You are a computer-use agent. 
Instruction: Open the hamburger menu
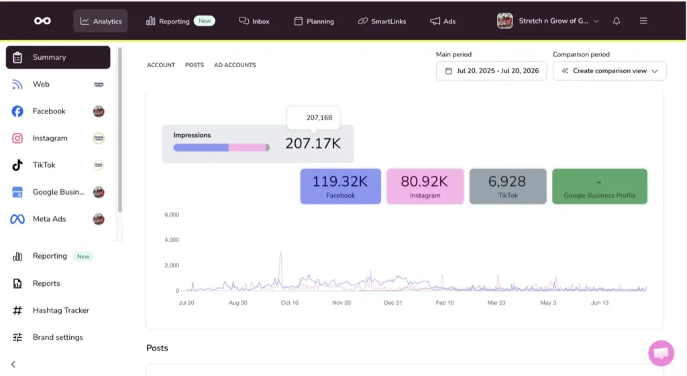(x=643, y=21)
